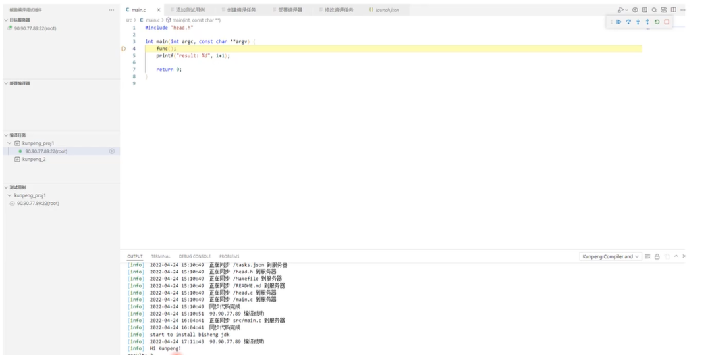Screen dimensions: 710x355
Task: Collapse the 测试用例 section
Action: point(6,187)
